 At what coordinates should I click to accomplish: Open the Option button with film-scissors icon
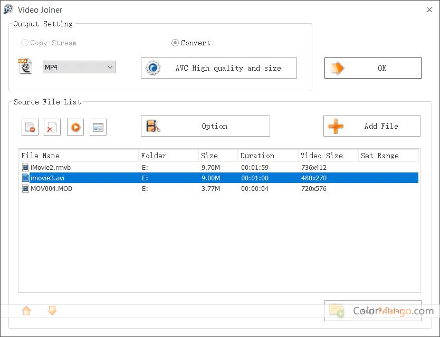(205, 126)
